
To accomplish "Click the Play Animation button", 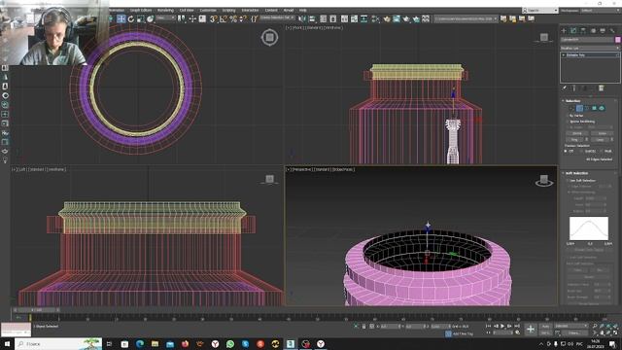I will point(503,327).
